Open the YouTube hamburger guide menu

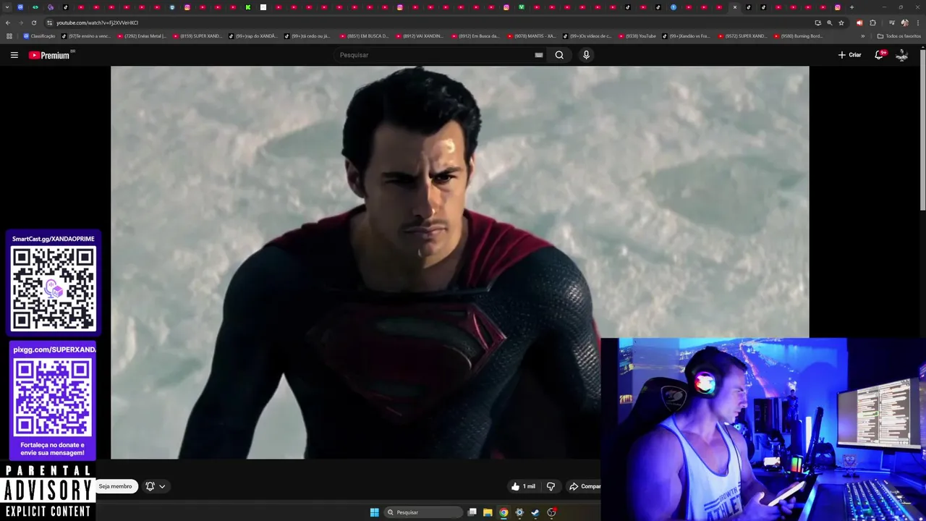pyautogui.click(x=14, y=55)
